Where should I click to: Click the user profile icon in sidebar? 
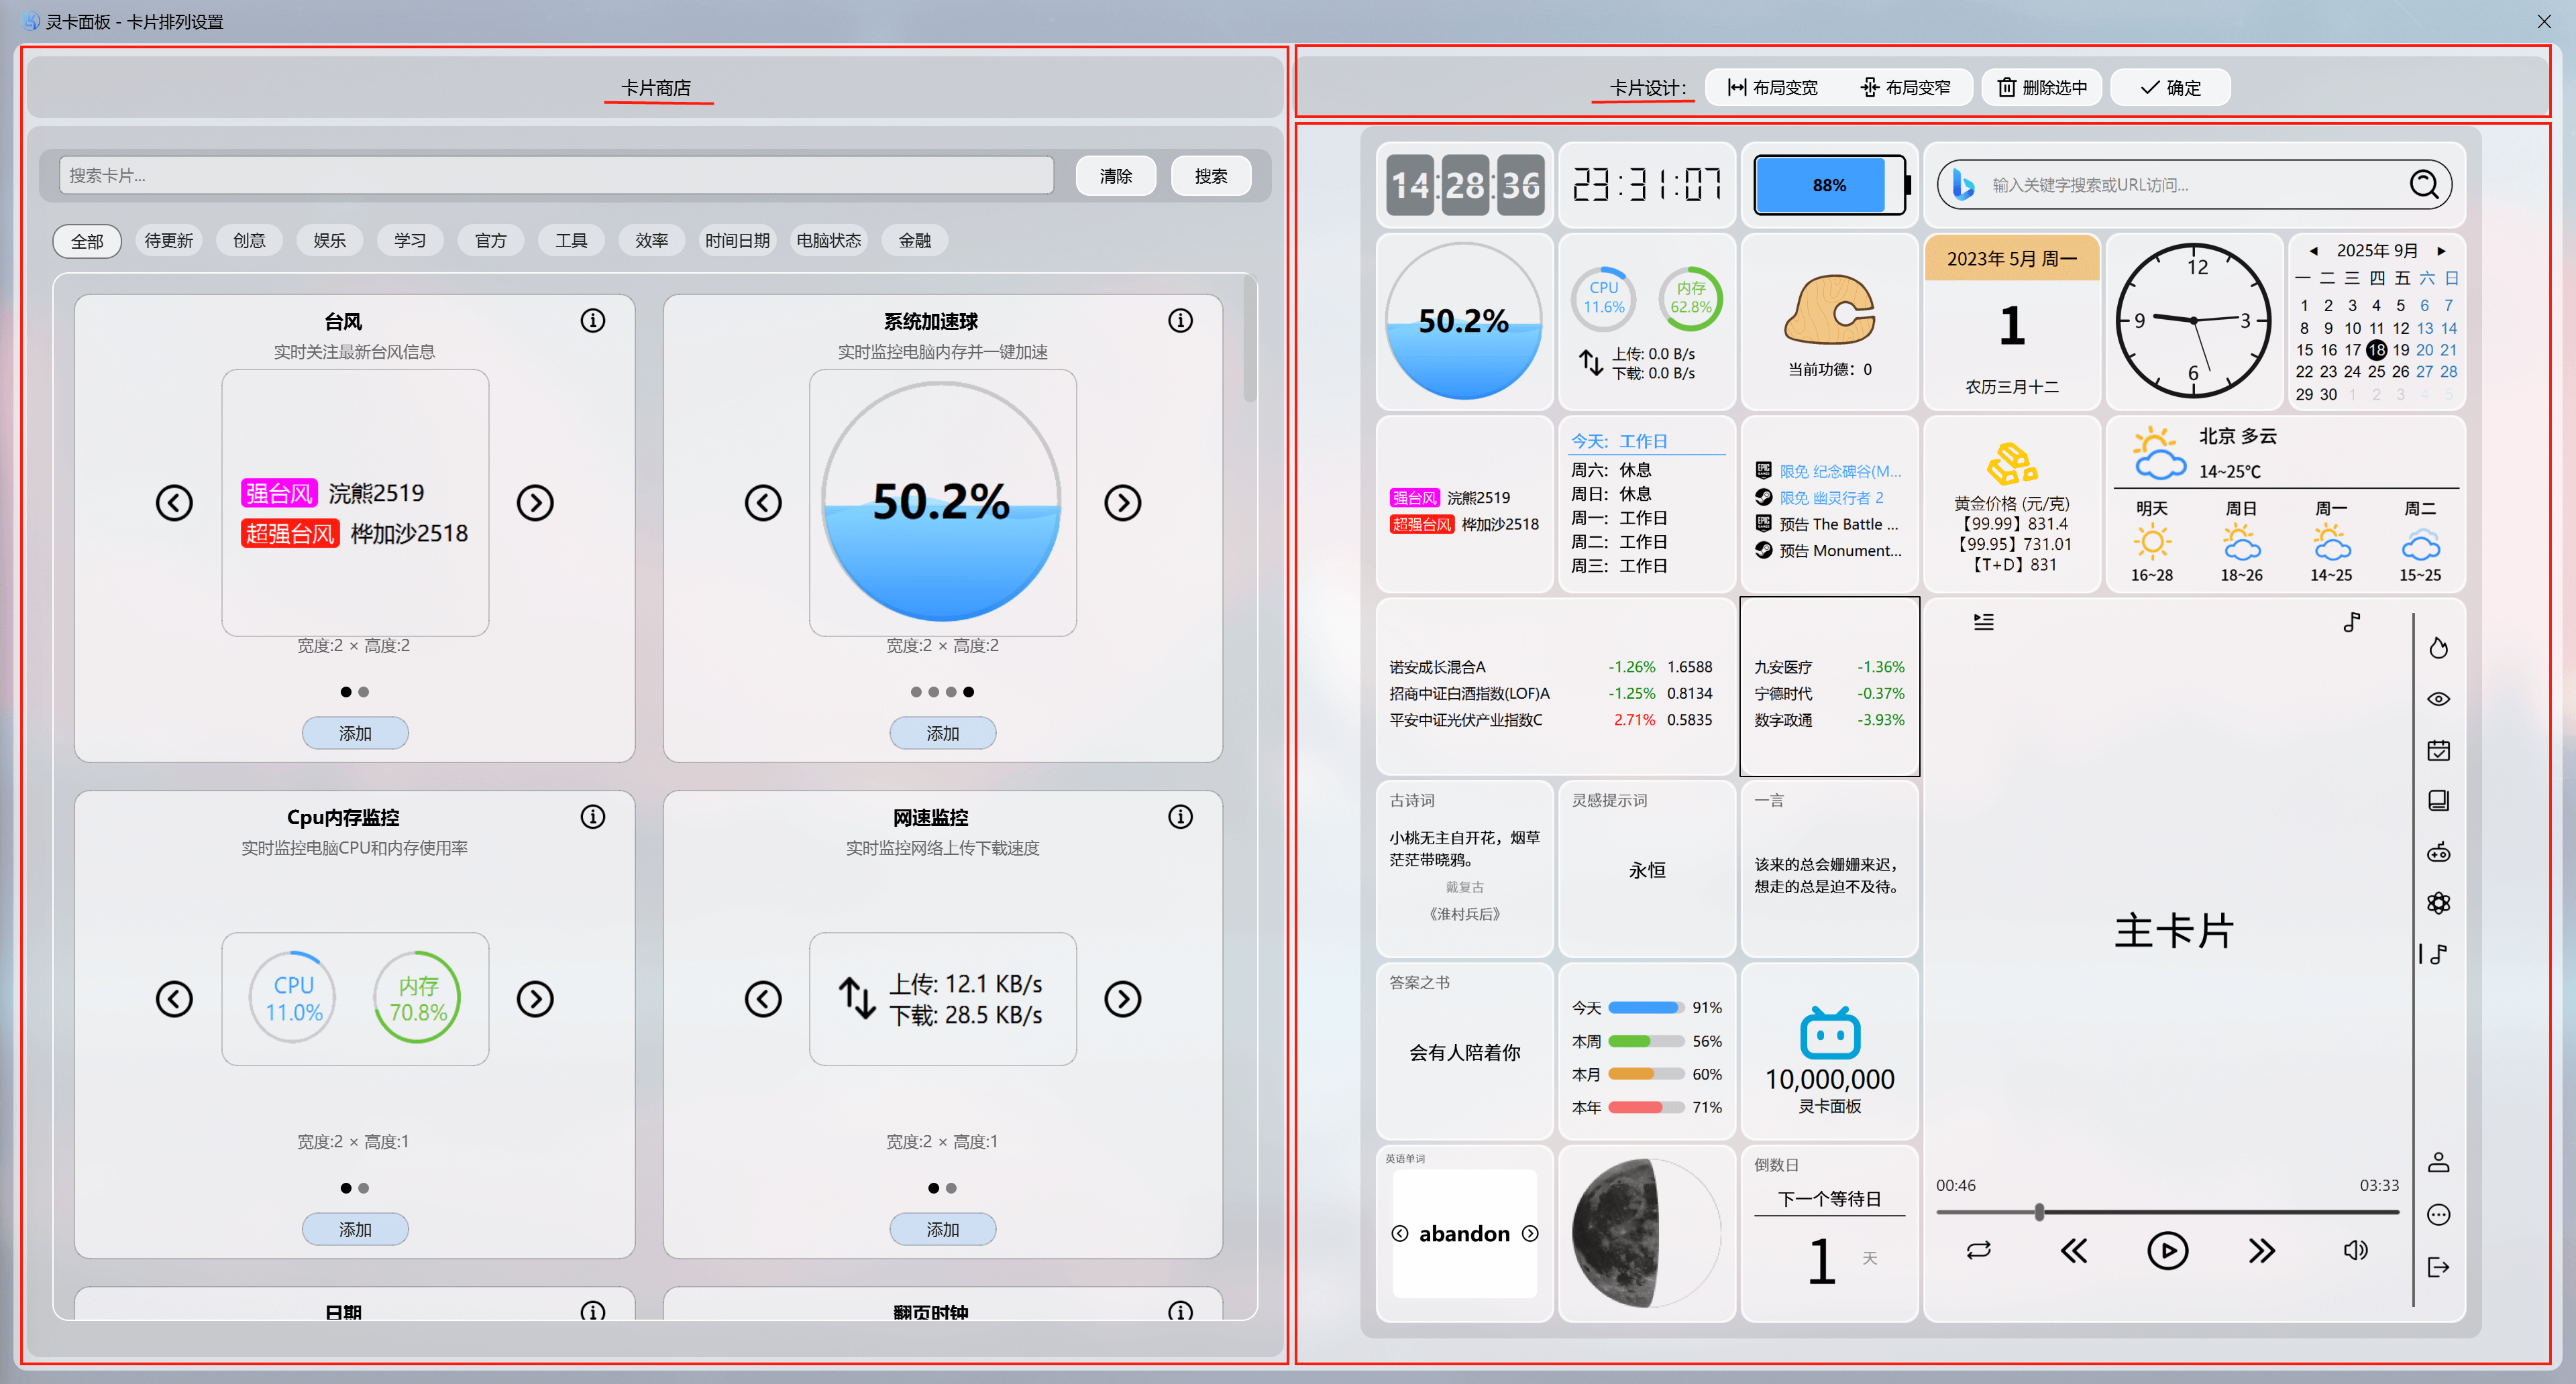coord(2438,1162)
